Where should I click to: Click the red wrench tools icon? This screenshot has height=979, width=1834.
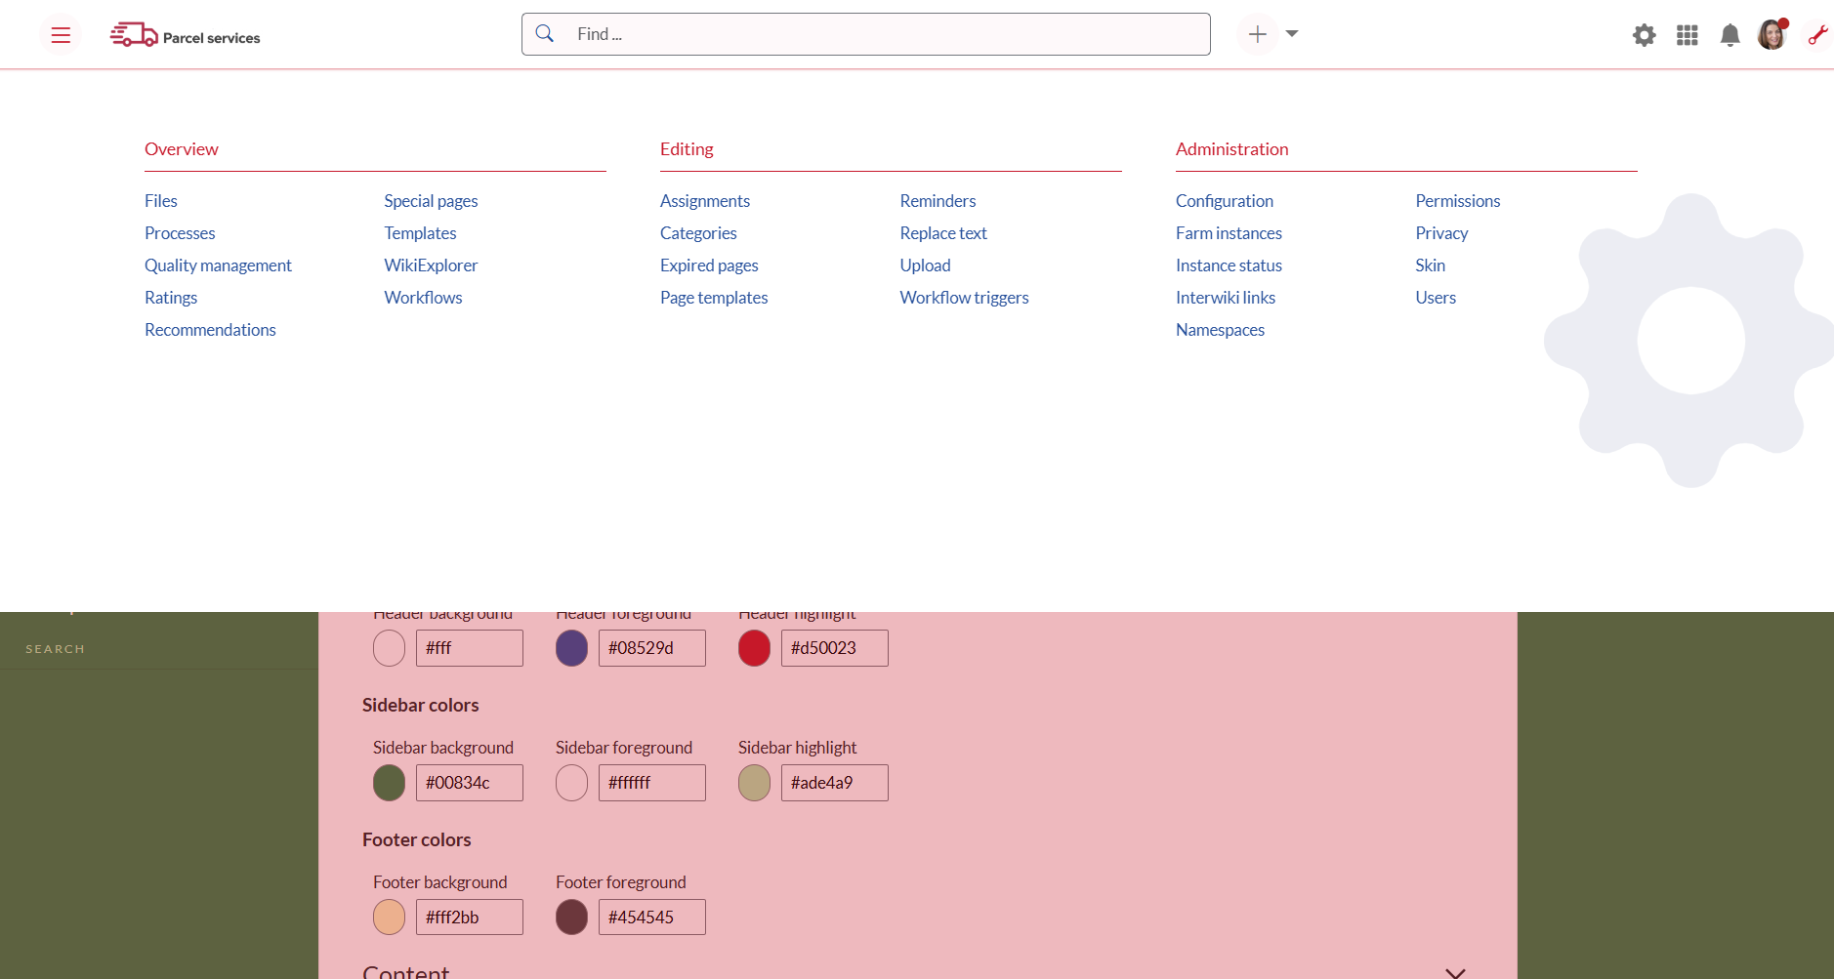pyautogui.click(x=1816, y=35)
